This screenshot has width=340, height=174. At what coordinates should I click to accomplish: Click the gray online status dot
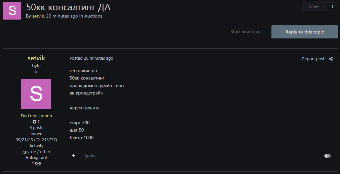coord(36,72)
